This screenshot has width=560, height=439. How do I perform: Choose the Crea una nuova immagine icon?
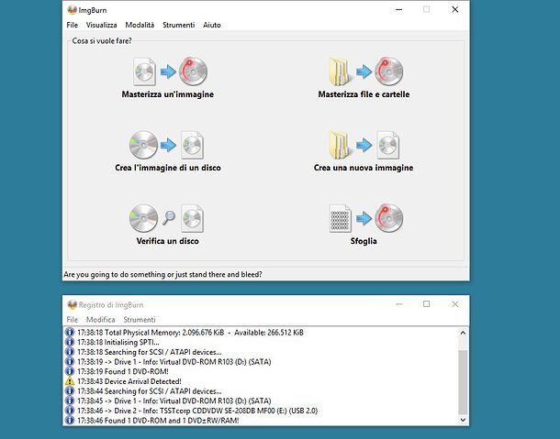tap(364, 145)
